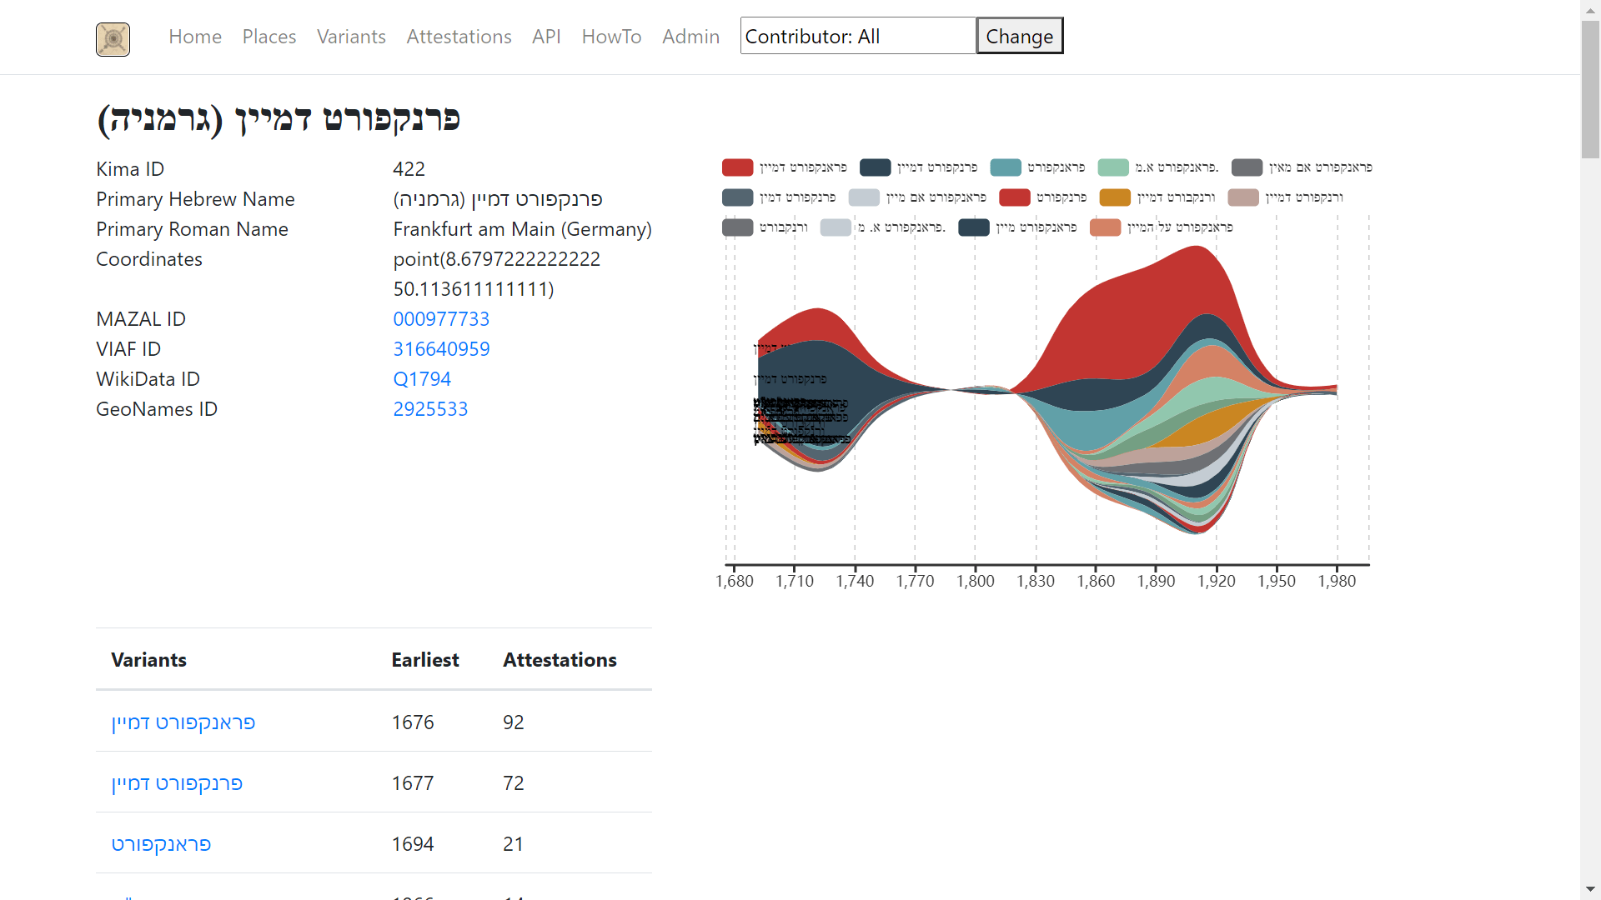Viewport: 1601px width, 900px height.
Task: Go to the Attestations page
Action: [459, 37]
